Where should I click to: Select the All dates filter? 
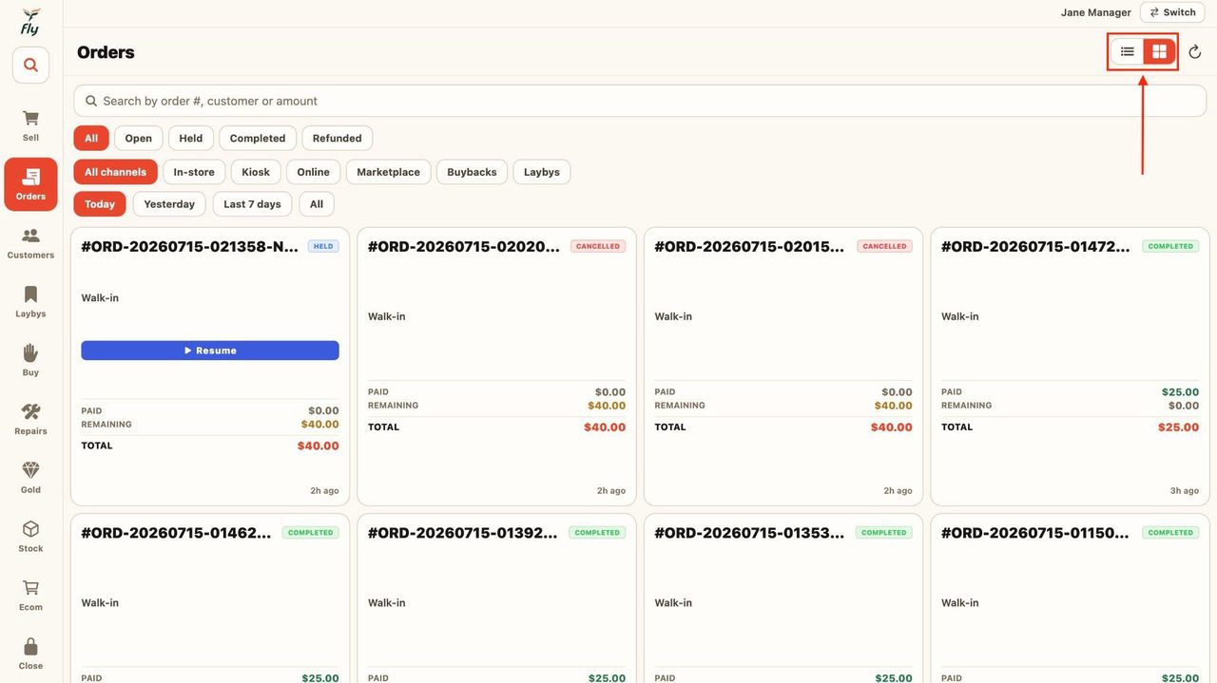coord(317,204)
